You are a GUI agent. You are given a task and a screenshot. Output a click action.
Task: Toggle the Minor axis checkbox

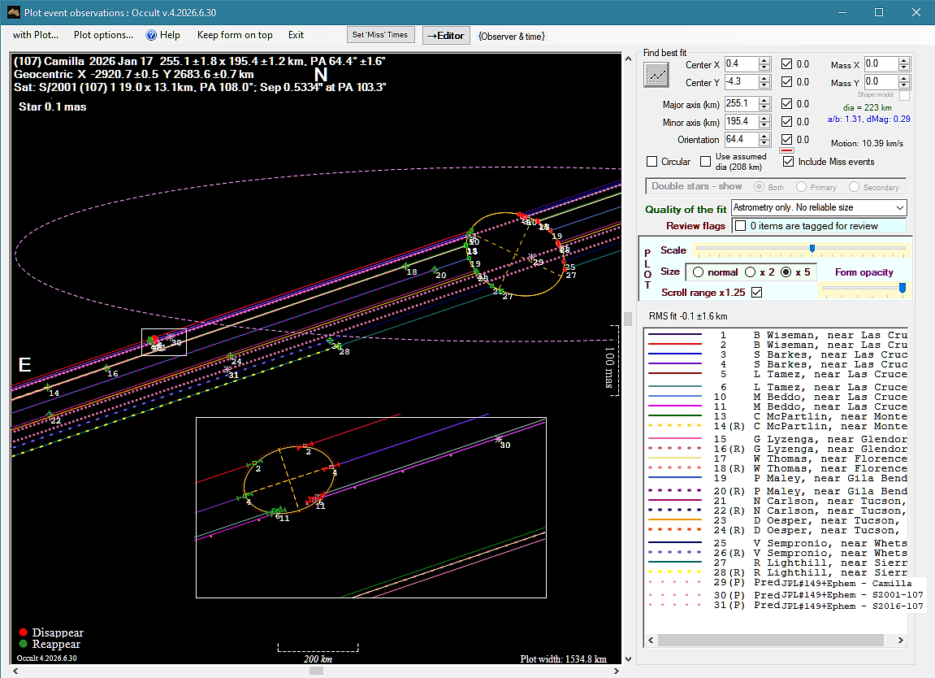click(787, 122)
